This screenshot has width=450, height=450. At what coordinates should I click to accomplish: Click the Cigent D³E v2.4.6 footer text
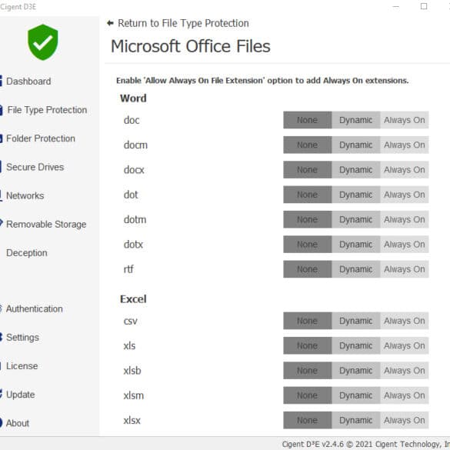(x=365, y=445)
